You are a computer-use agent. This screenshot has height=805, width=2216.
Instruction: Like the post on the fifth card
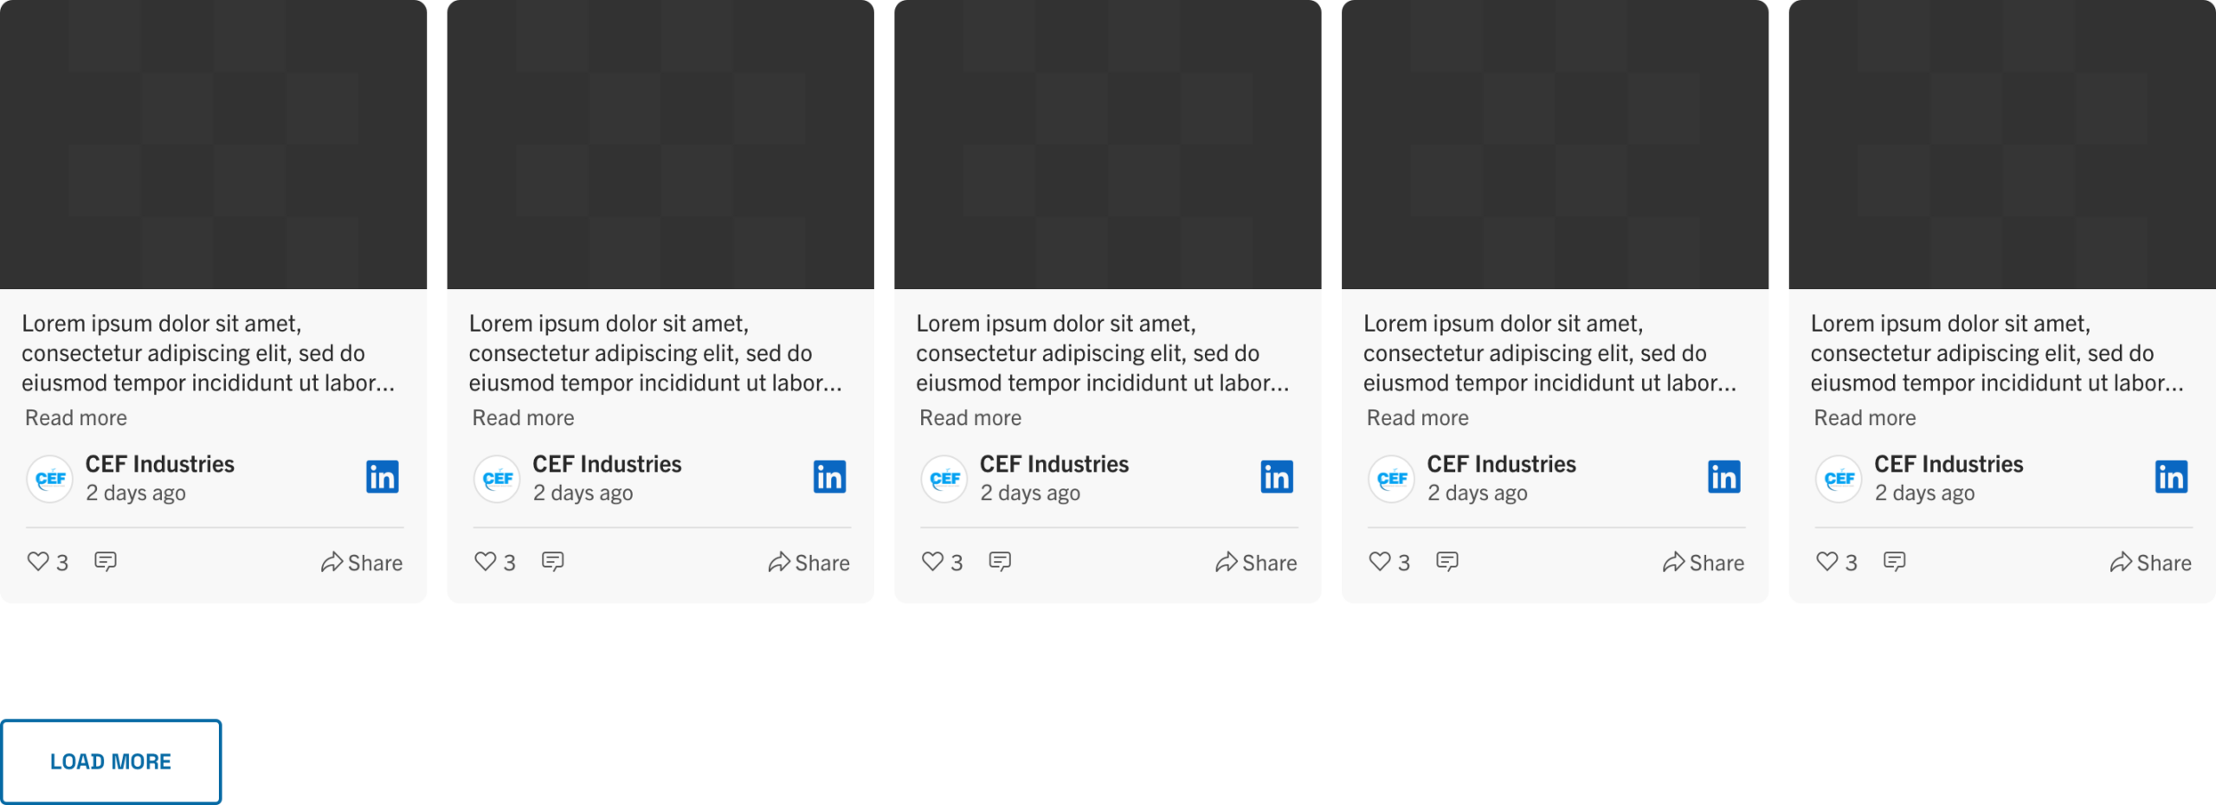[1826, 562]
